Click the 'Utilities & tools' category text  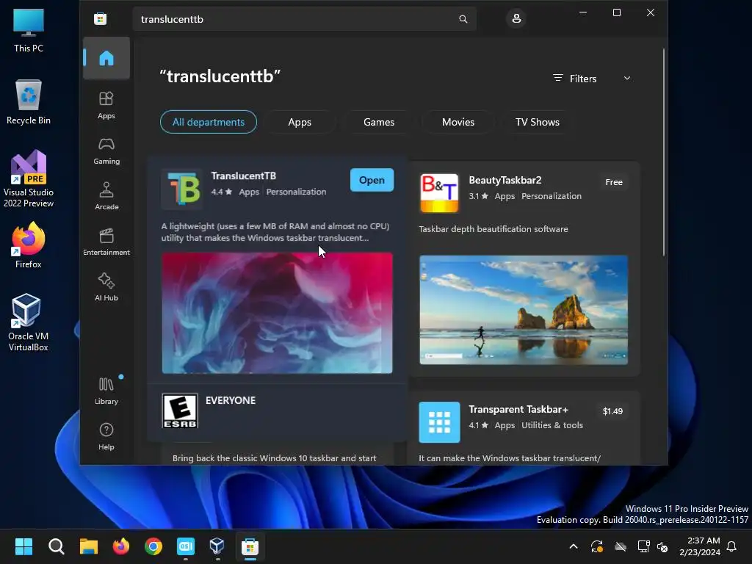pyautogui.click(x=552, y=425)
